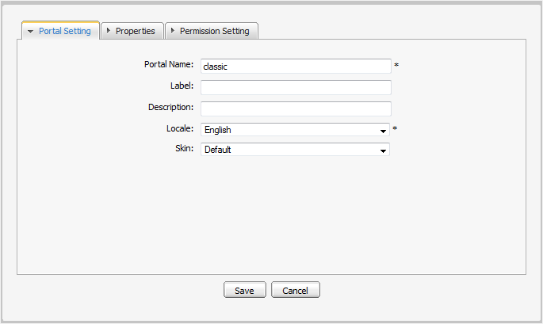Click the triangle icon beside Properties
The height and width of the screenshot is (324, 543).
108,31
